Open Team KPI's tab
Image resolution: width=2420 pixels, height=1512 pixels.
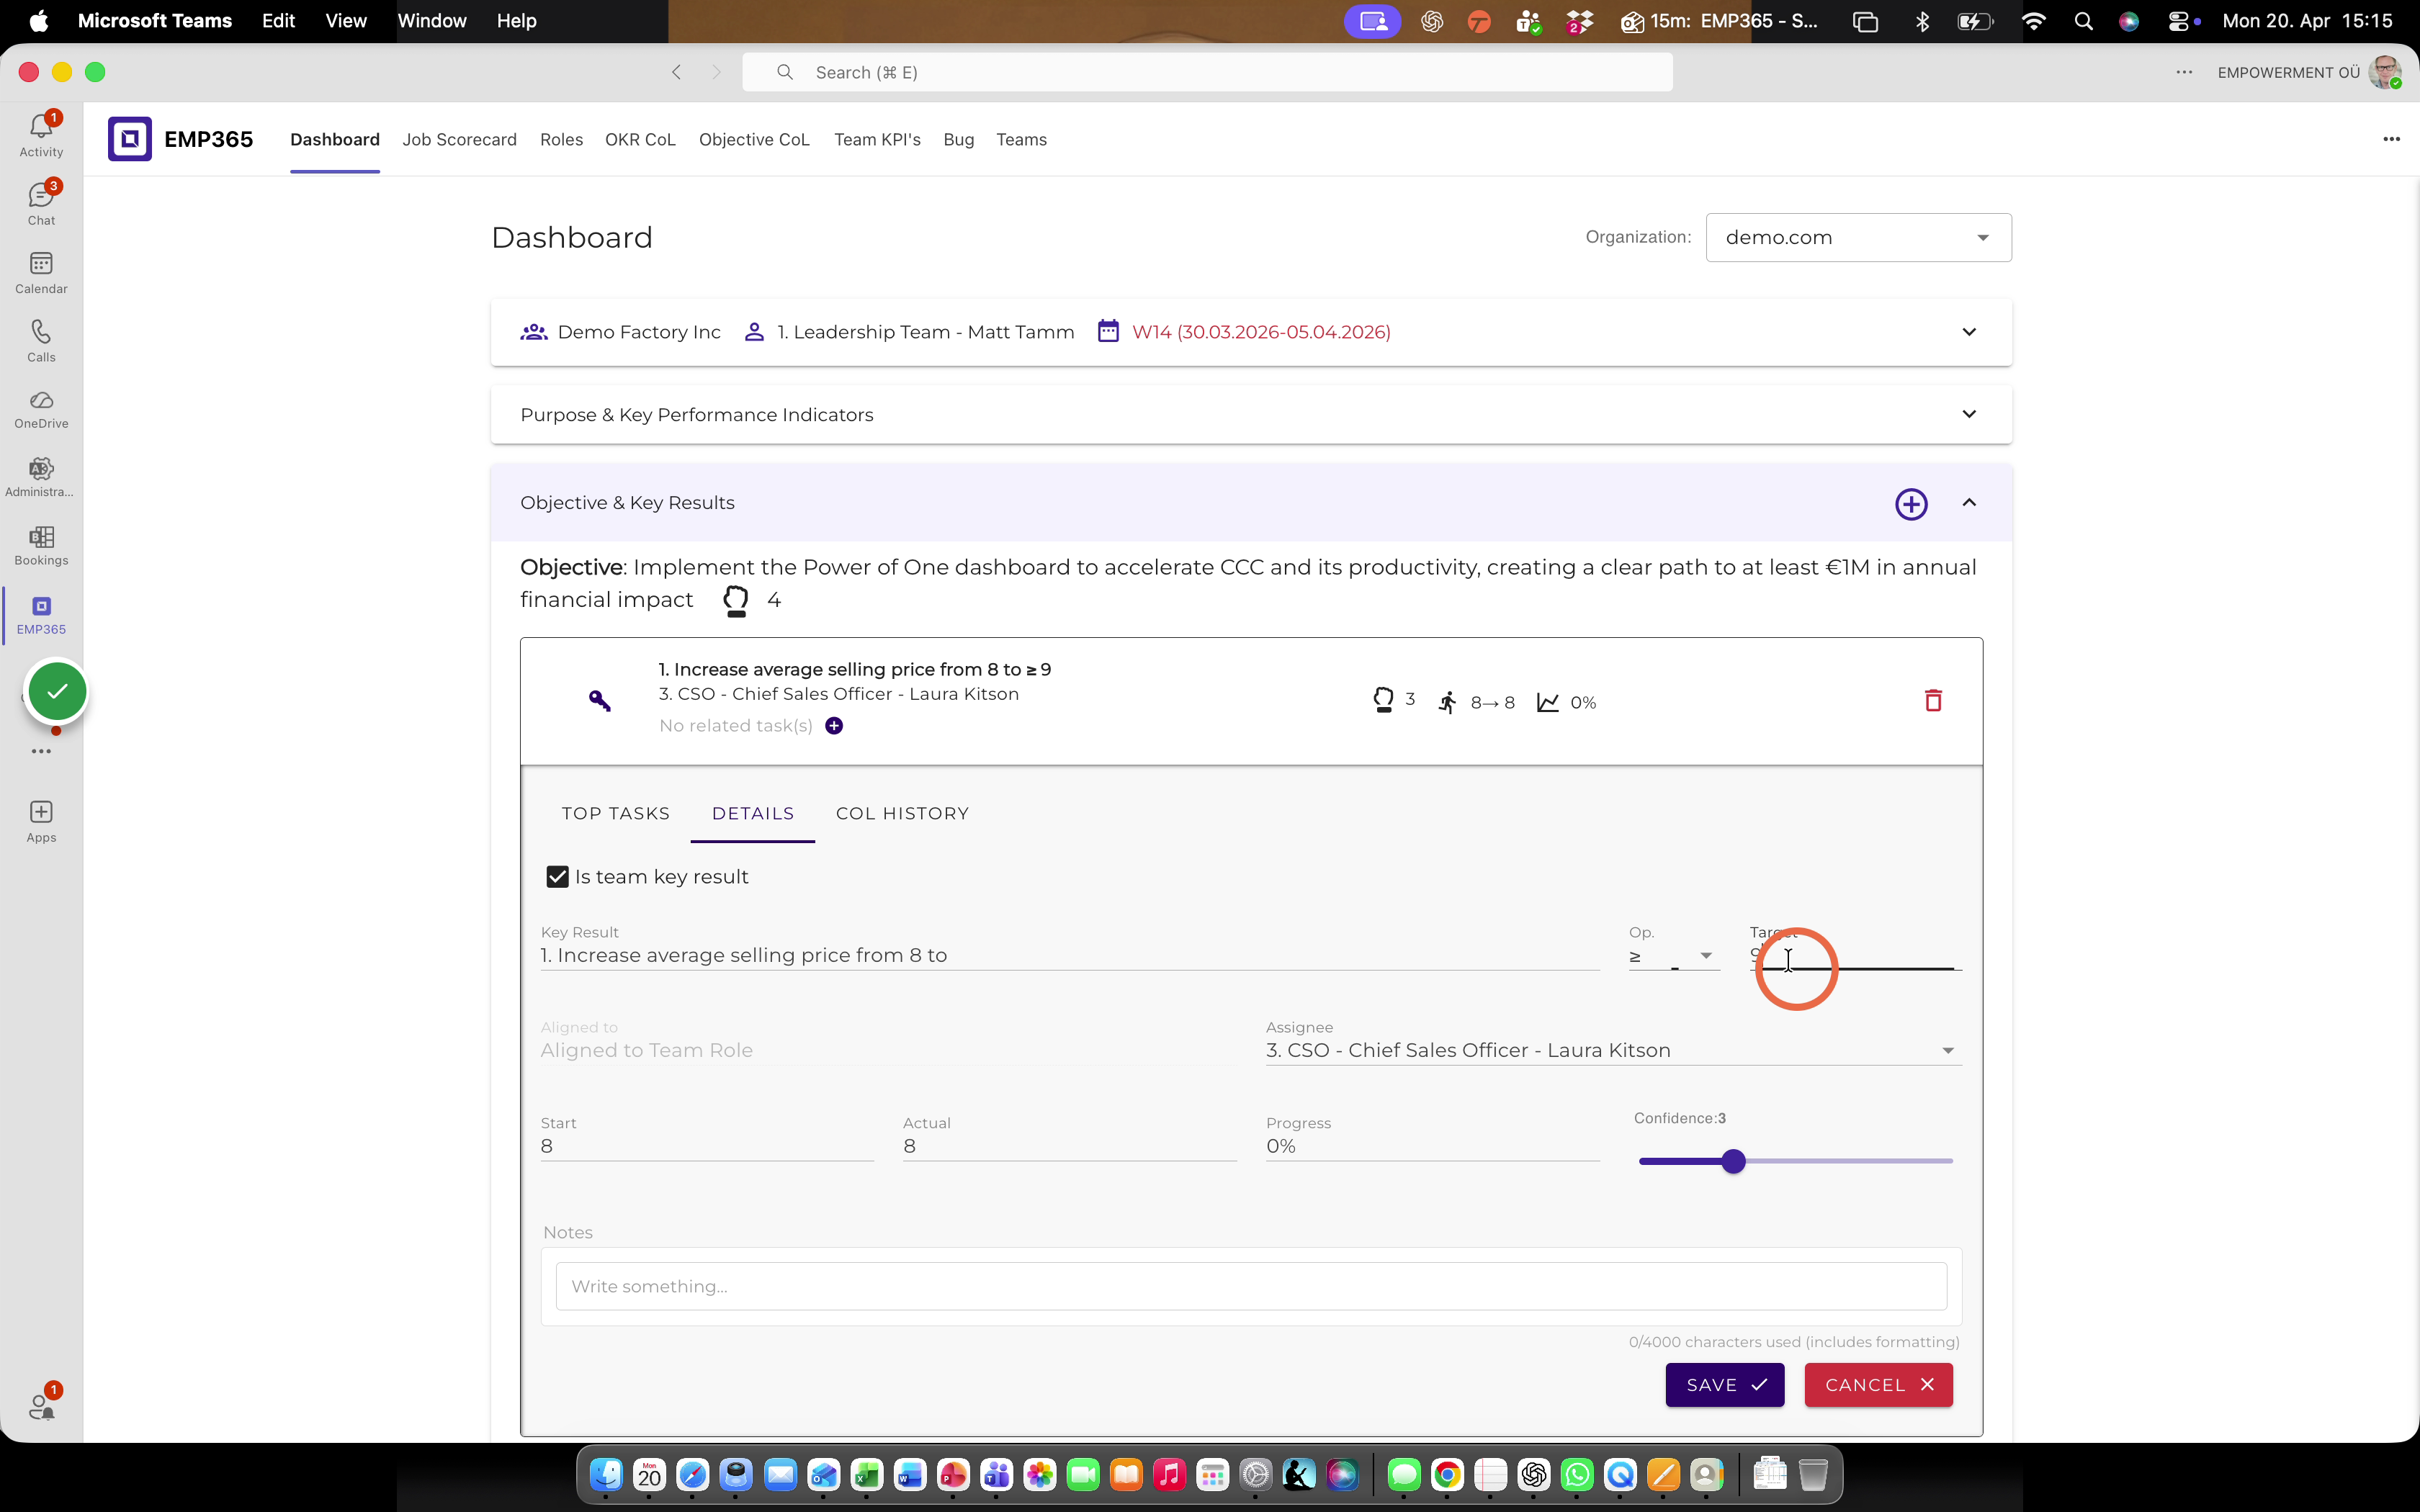[877, 140]
